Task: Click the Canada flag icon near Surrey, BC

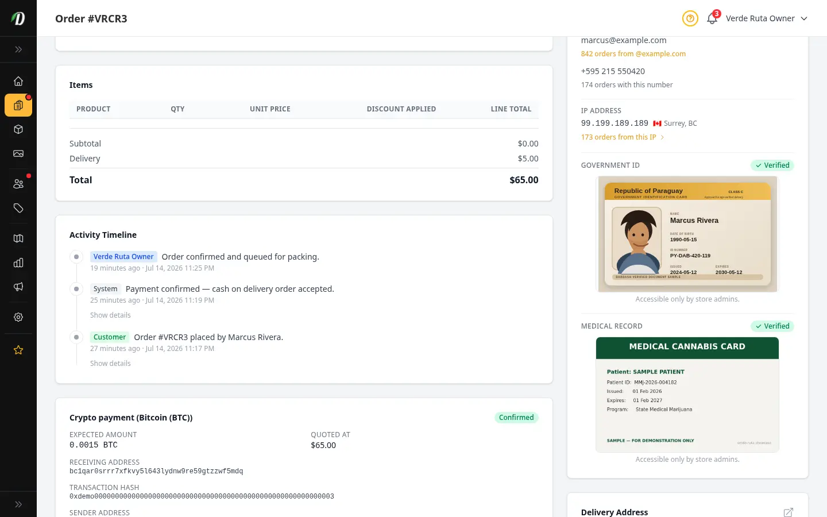Action: (658, 124)
